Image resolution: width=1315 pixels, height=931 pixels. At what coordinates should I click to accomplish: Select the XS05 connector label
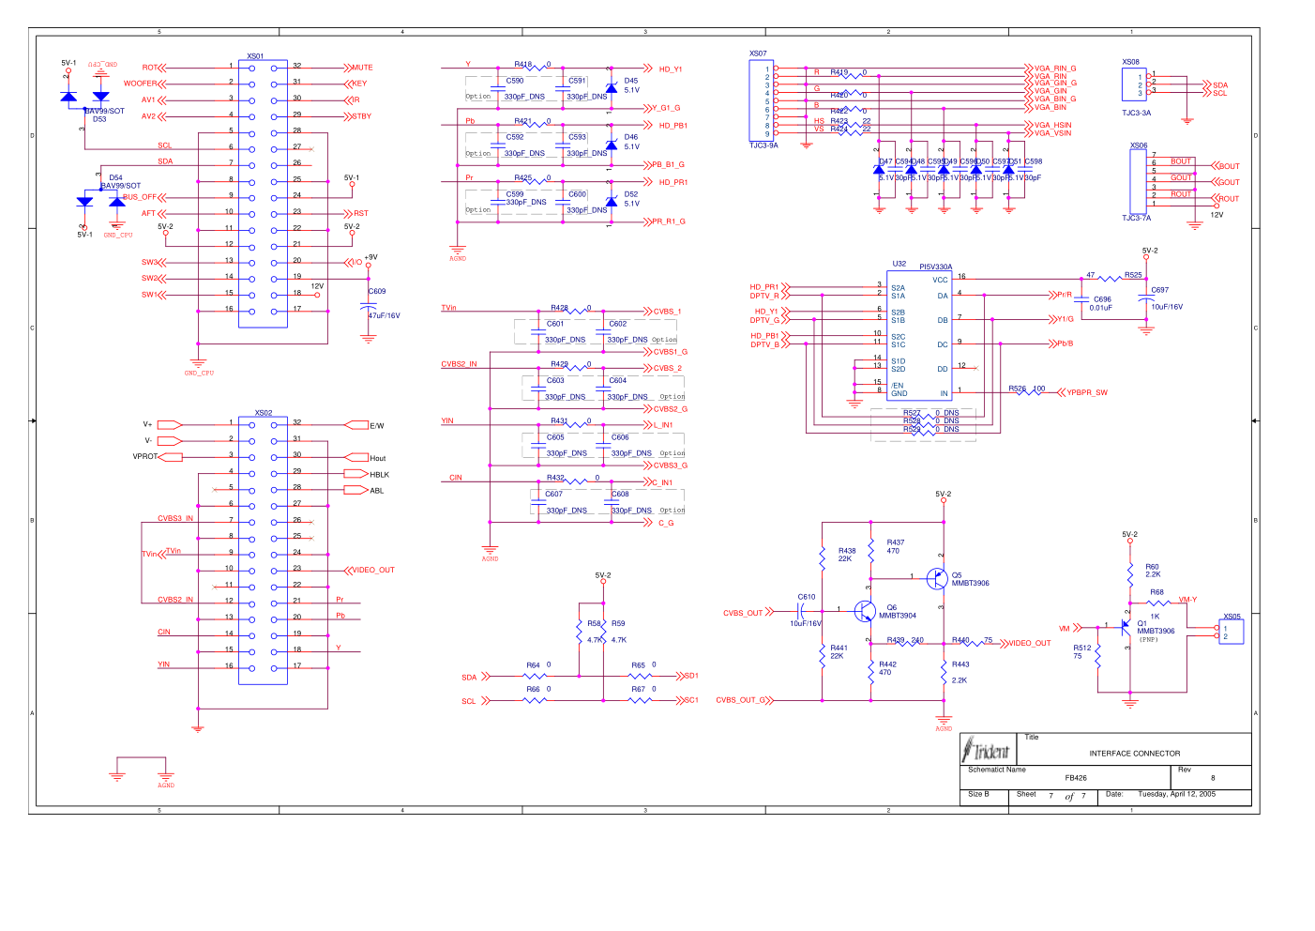(1232, 617)
